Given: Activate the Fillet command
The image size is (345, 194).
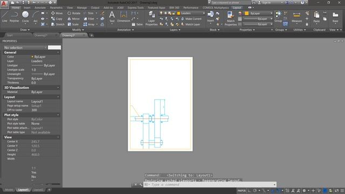Looking at the screenshot, I should coord(89,19).
